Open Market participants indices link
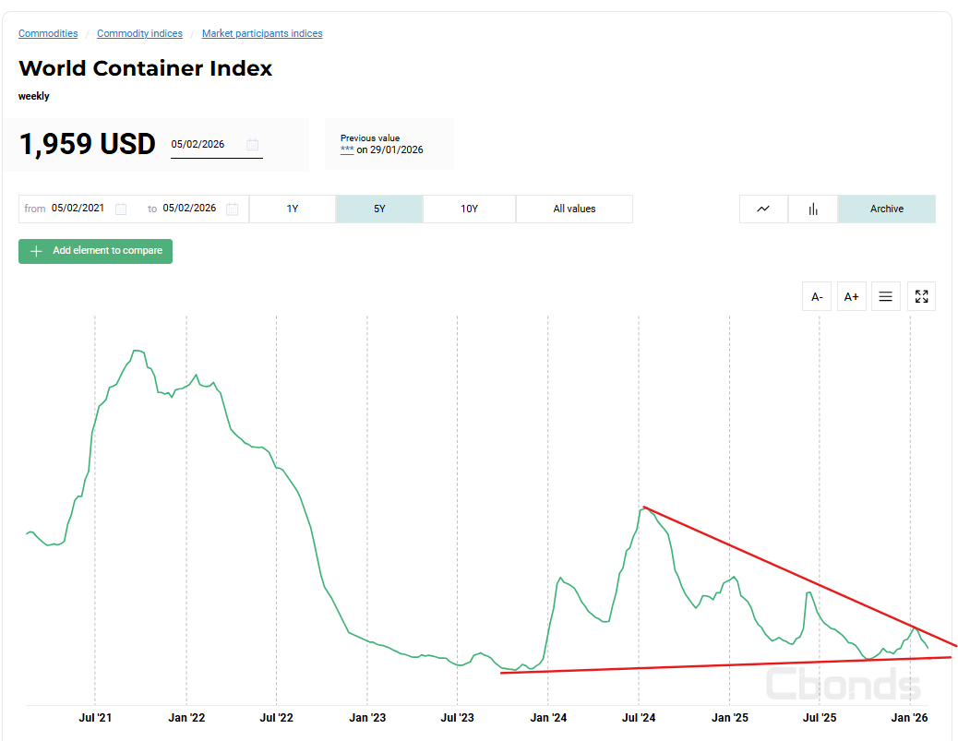Viewport: 958px width, 741px height. tap(262, 34)
